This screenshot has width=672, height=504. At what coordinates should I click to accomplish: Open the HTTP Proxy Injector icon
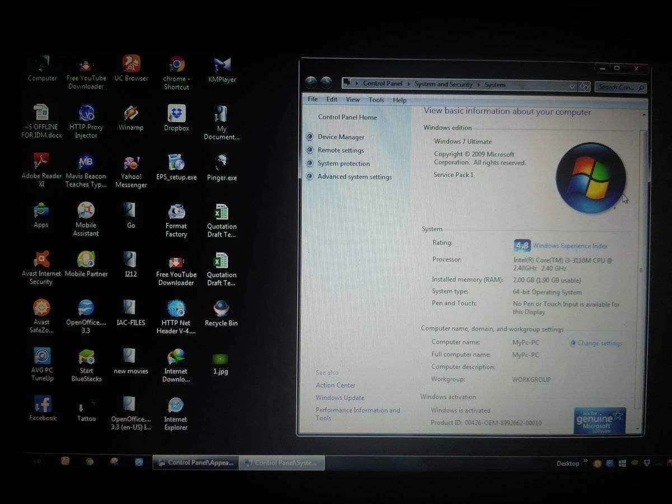(x=86, y=122)
